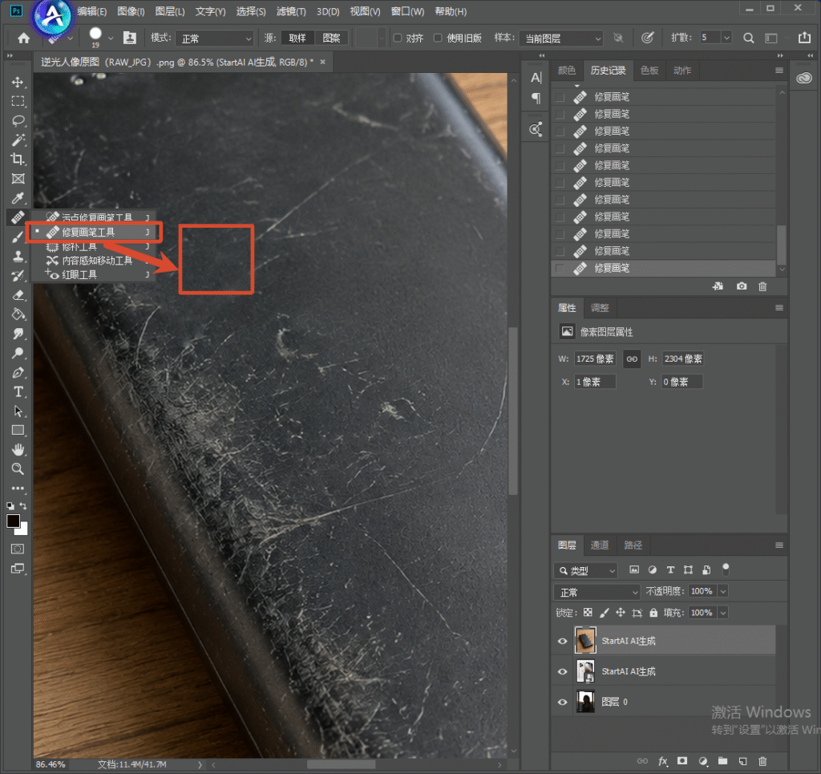Select the Move tool
Viewport: 821px width, 774px height.
[x=18, y=83]
